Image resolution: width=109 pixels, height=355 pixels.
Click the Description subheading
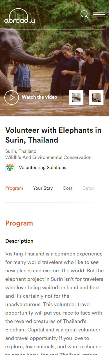pyautogui.click(x=19, y=241)
